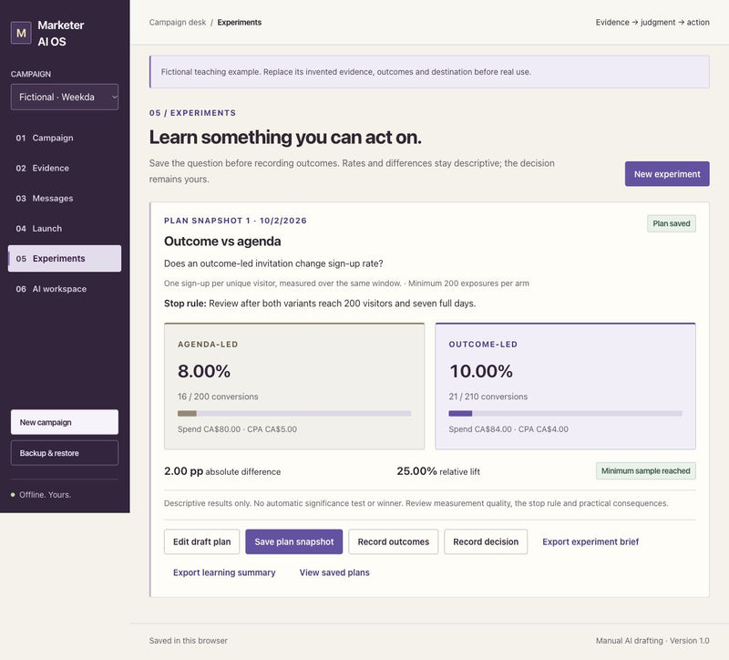The image size is (729, 660).
Task: Click the 'Outcome vs agenda' title
Action: [222, 242]
